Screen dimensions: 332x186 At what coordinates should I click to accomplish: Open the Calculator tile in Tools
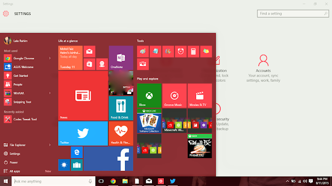coord(193,52)
